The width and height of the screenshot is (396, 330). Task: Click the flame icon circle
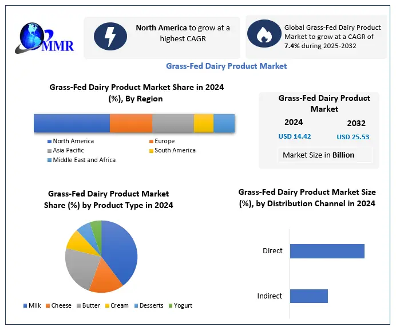[264, 34]
